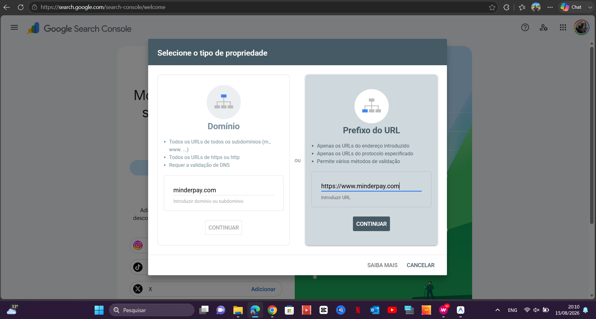596x319 pixels.
Task: Click the Google Search Console logo
Action: tap(79, 29)
